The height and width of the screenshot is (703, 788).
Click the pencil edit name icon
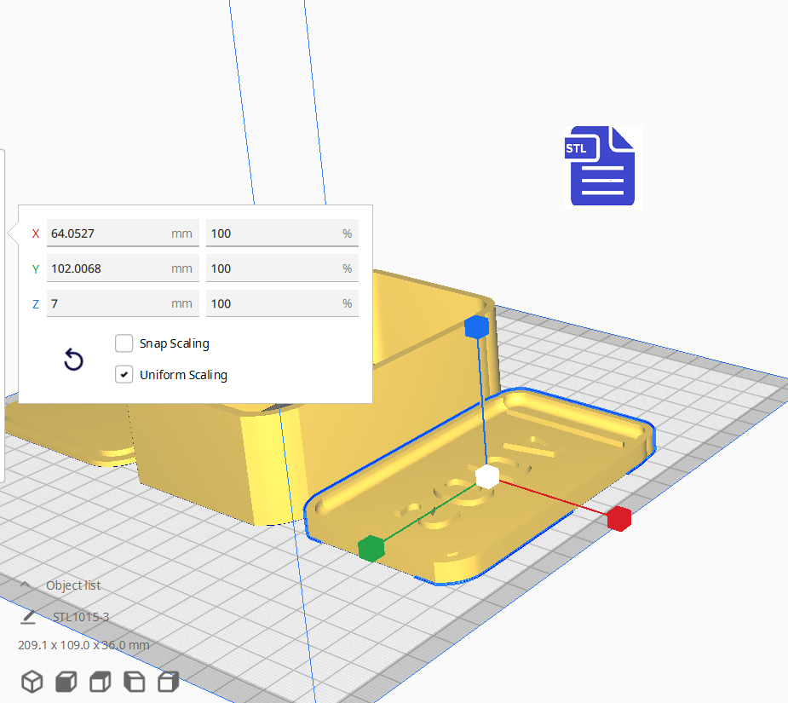pyautogui.click(x=29, y=616)
